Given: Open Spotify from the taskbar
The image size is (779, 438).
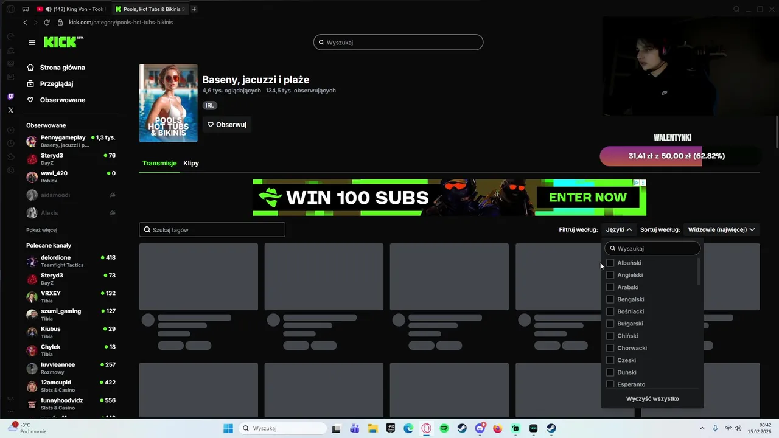Looking at the screenshot, I should pyautogui.click(x=444, y=428).
